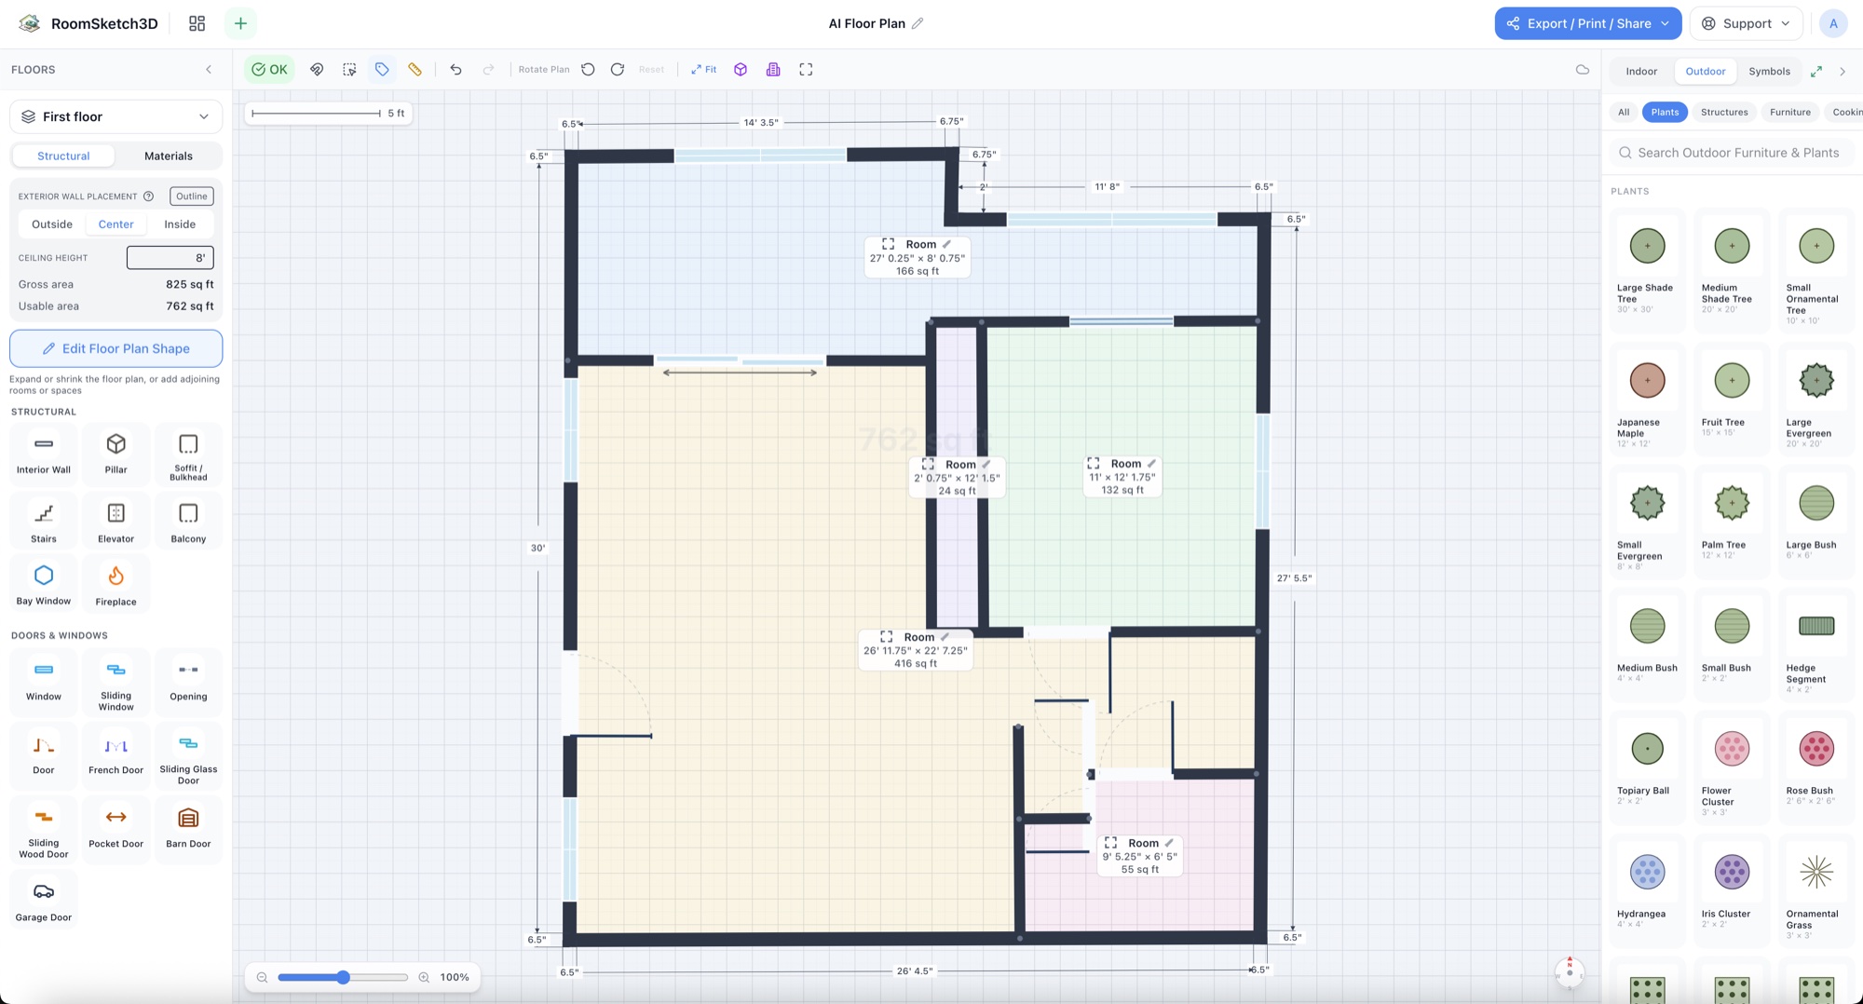Rename the 24 sq ft room
This screenshot has height=1004, width=1863.
point(986,465)
